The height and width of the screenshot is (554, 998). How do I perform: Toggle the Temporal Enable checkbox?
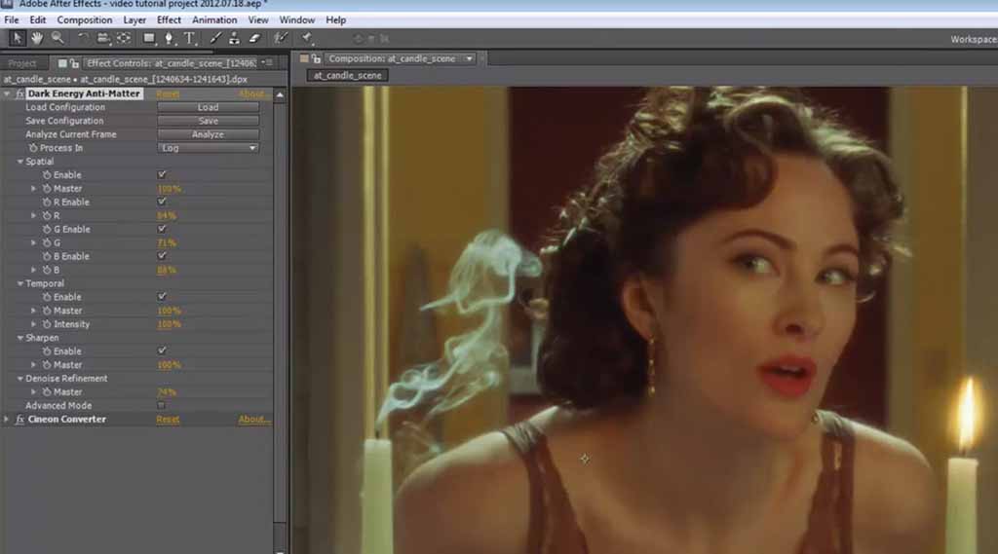coord(162,296)
